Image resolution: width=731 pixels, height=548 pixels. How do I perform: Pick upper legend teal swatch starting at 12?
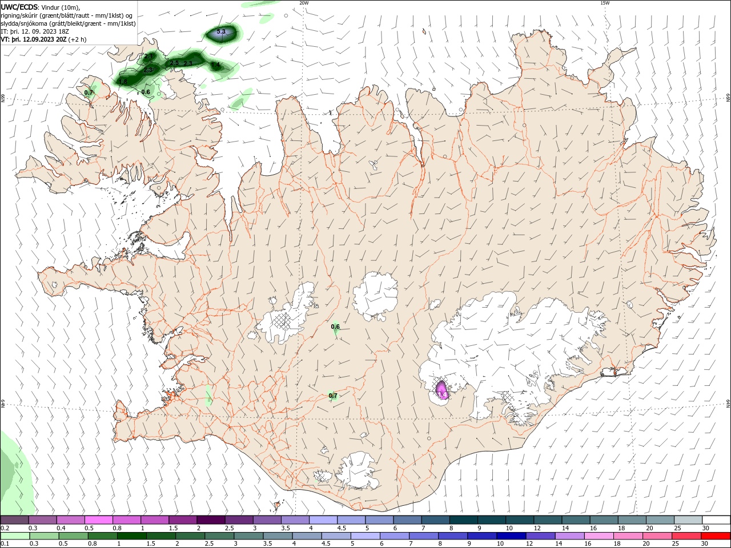pyautogui.click(x=547, y=520)
